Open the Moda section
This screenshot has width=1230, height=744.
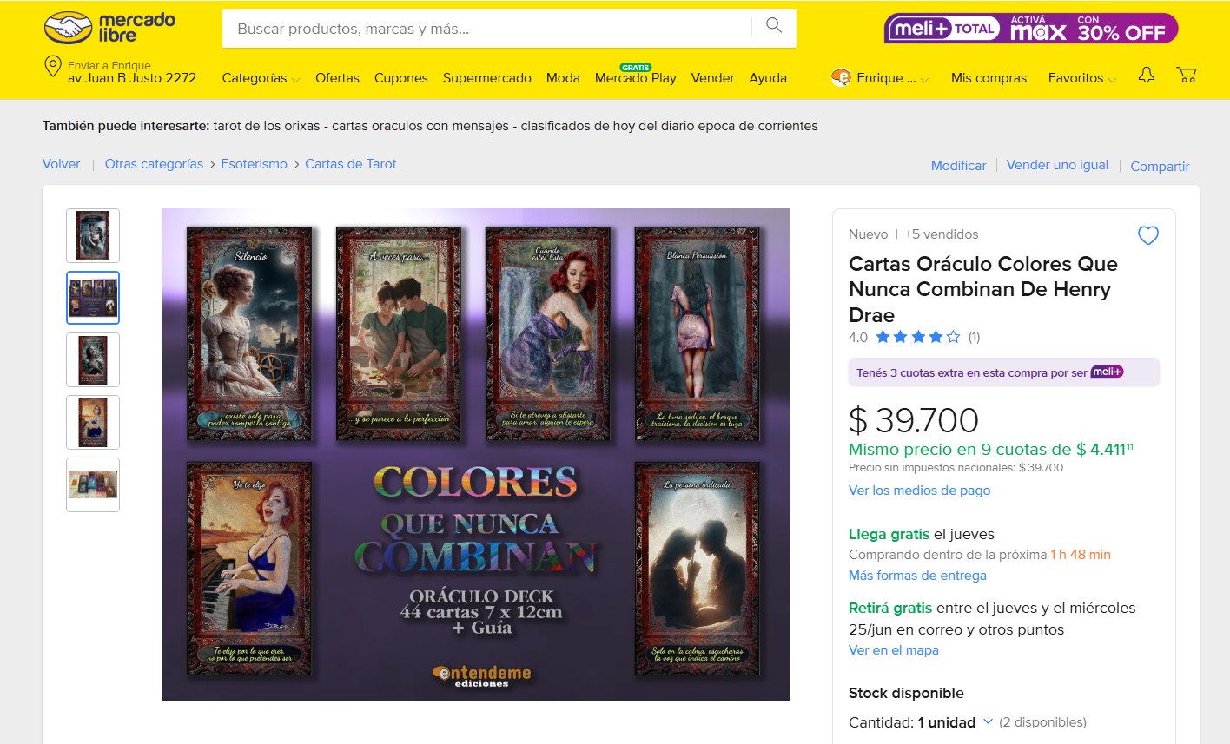(x=563, y=78)
